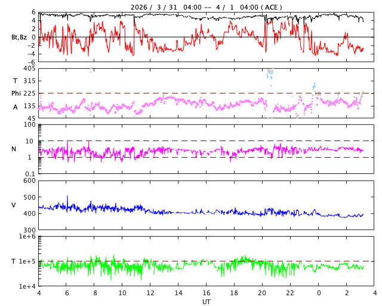Click the Bt,Bz axis label

click(19, 37)
